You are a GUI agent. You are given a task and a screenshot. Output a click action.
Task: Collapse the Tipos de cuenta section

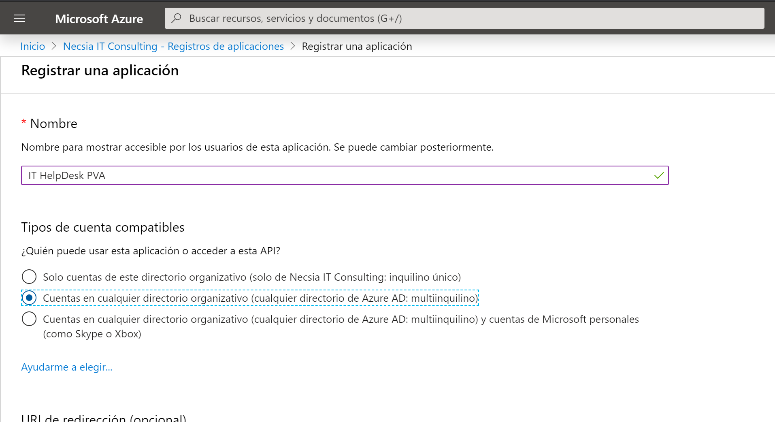click(x=103, y=227)
